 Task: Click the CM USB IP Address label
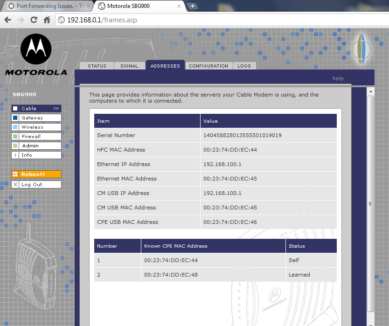coord(123,193)
